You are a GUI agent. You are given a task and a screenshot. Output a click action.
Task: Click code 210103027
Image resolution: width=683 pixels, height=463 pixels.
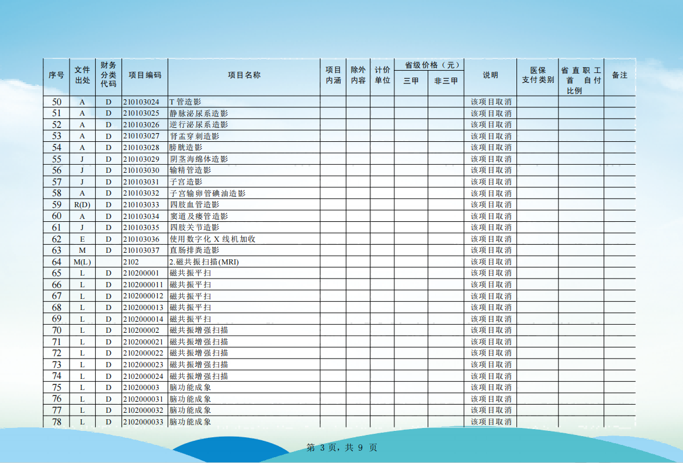click(141, 136)
